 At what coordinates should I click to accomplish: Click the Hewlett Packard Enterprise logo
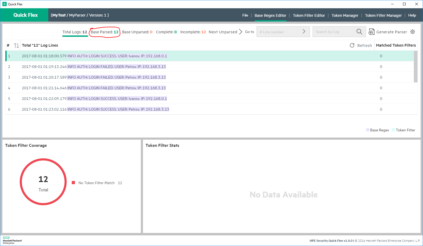(x=12, y=240)
